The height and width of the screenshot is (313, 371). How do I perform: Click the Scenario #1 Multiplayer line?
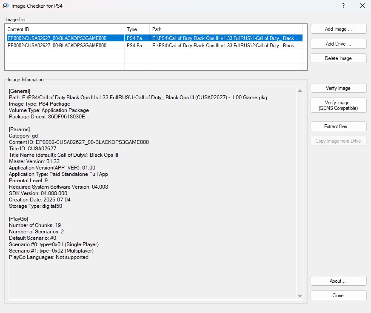tap(51, 251)
